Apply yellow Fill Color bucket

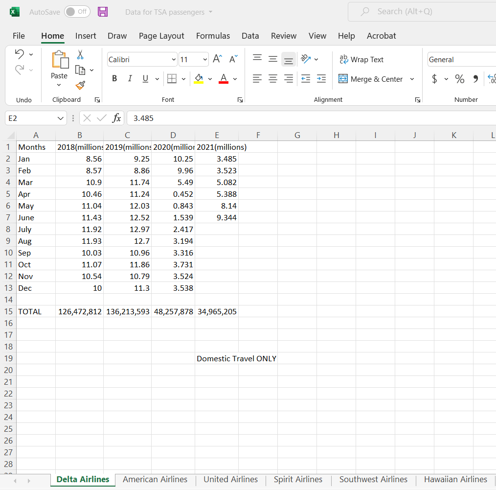tap(199, 78)
